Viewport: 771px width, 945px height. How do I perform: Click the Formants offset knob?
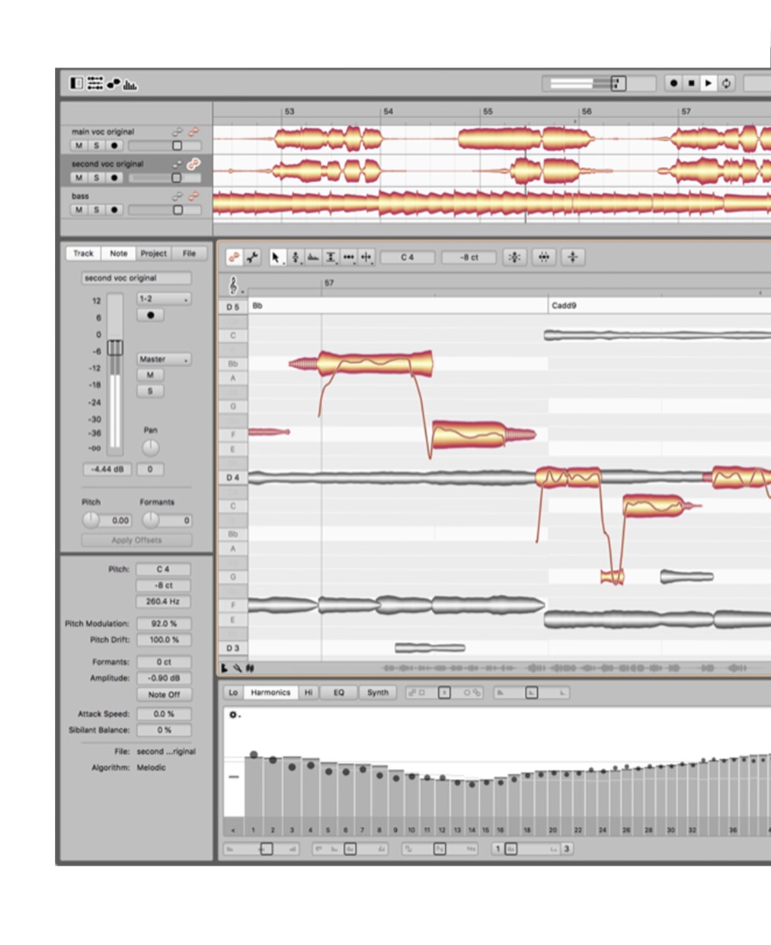point(151,520)
